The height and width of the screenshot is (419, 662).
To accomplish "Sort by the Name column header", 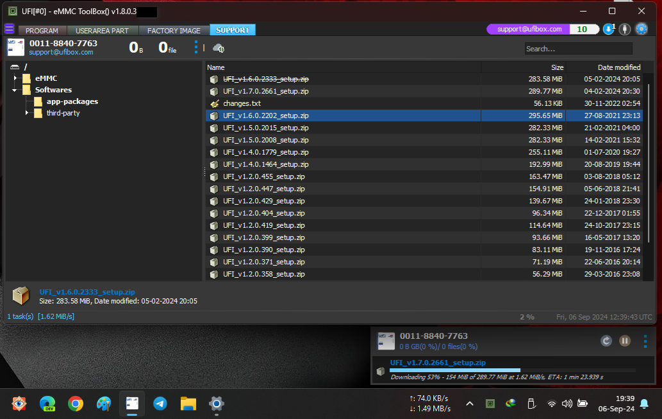I will click(x=343, y=67).
